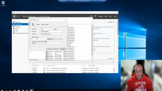Open the View menu

click(110, 16)
